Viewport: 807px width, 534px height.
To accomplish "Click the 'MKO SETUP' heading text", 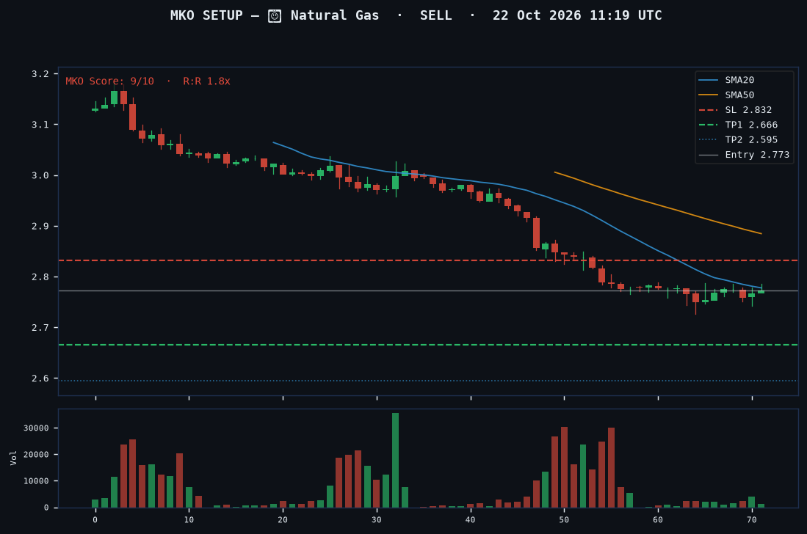I will click(206, 15).
